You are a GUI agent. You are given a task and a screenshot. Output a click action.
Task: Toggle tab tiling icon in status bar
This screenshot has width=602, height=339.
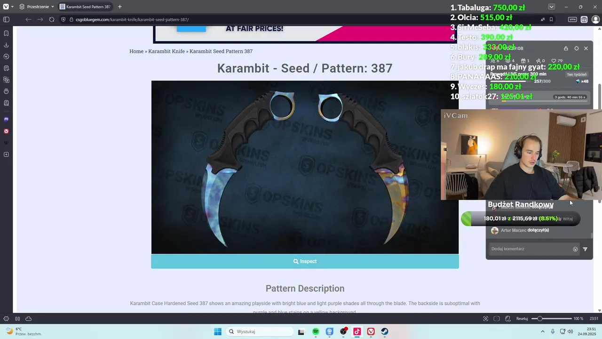tap(497, 319)
